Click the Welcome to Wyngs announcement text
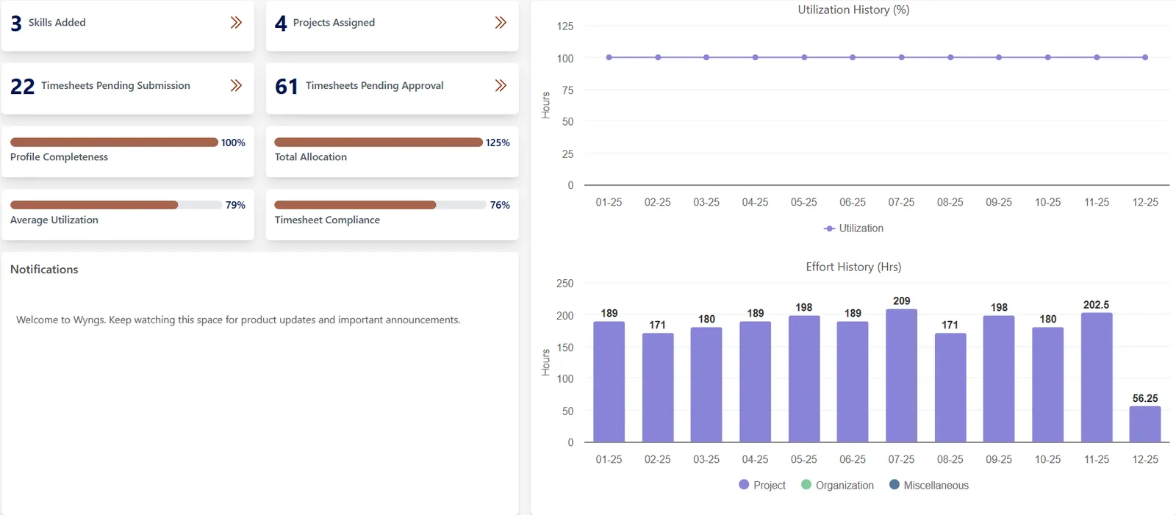1176x515 pixels. pyautogui.click(x=238, y=320)
